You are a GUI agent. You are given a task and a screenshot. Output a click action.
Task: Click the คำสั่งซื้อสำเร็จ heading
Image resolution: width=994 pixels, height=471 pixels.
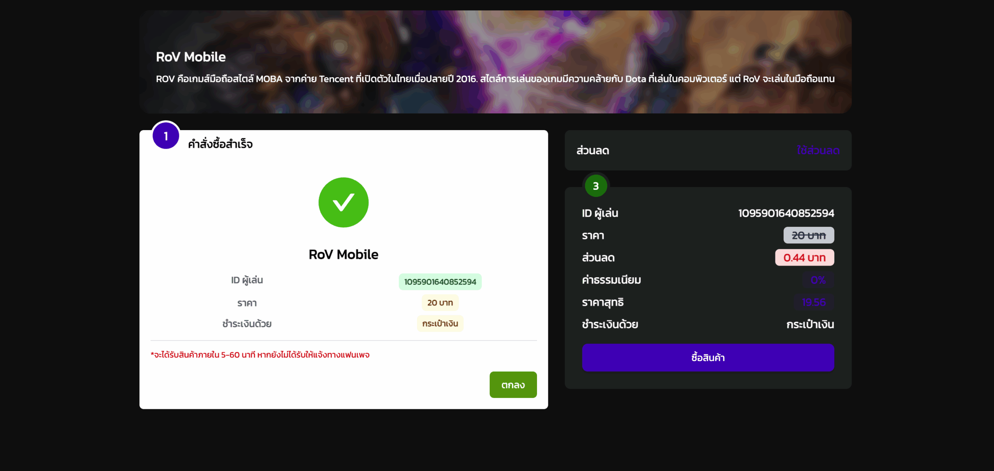click(x=220, y=144)
